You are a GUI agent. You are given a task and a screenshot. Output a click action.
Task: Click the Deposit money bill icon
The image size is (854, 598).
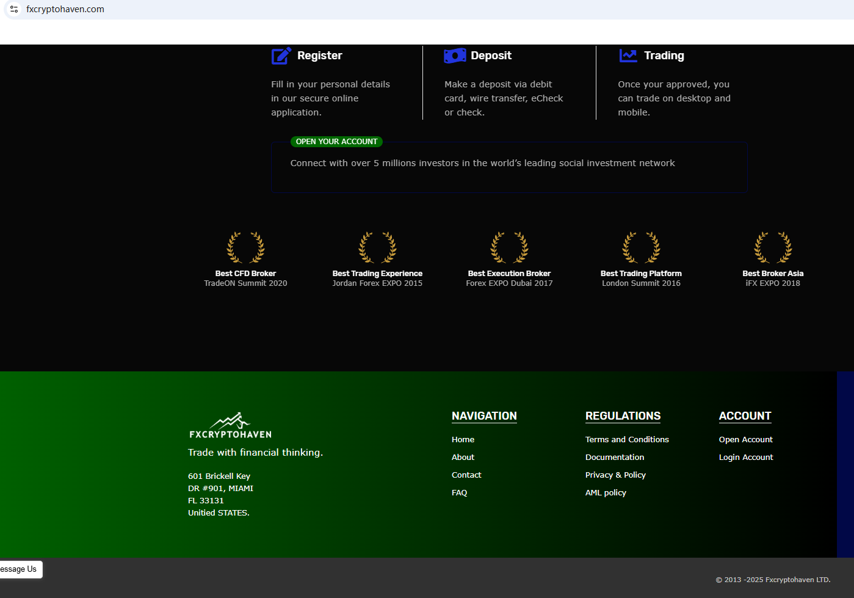[455, 56]
